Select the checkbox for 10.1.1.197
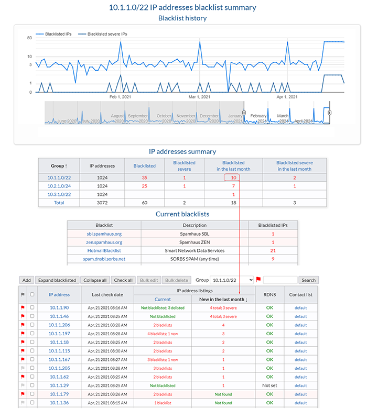Screen dimensions: 367x419 click(32, 334)
